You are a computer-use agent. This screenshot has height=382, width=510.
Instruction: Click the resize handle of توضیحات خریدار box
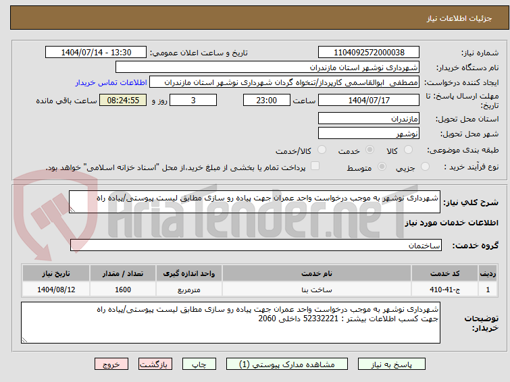[25, 339]
